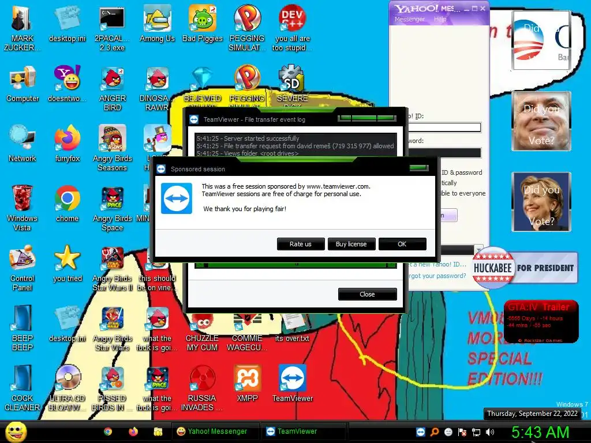Click the 'Forgot your password?' link in Yahoo Messenger
Image resolution: width=591 pixels, height=443 pixels.
point(437,276)
